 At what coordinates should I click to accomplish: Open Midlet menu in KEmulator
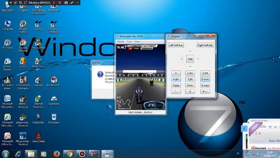(120, 42)
